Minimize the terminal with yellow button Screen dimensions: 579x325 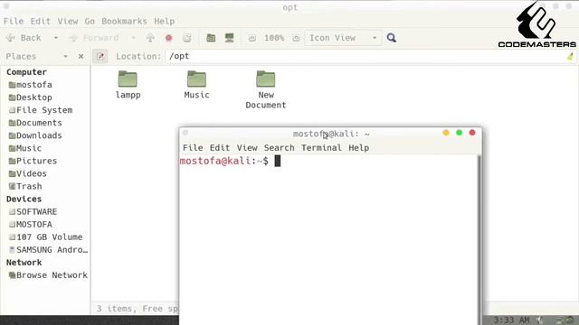tap(446, 133)
